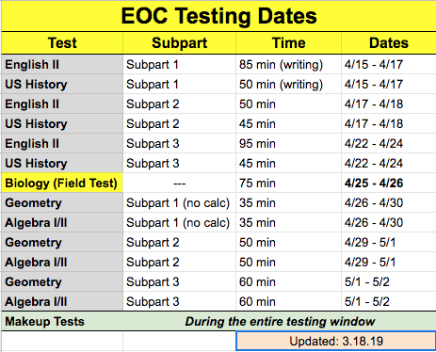Click the 95 min time cell

coord(288,143)
